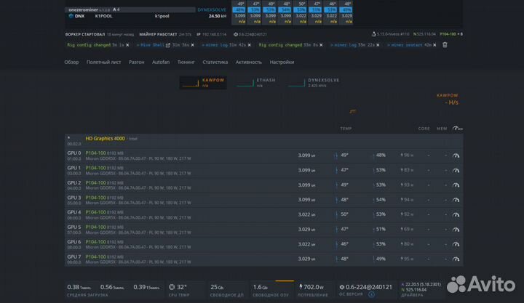Dismiss the 'Hive Shell 31m 36s' notification
This screenshot has height=303, width=524.
[x=192, y=45]
